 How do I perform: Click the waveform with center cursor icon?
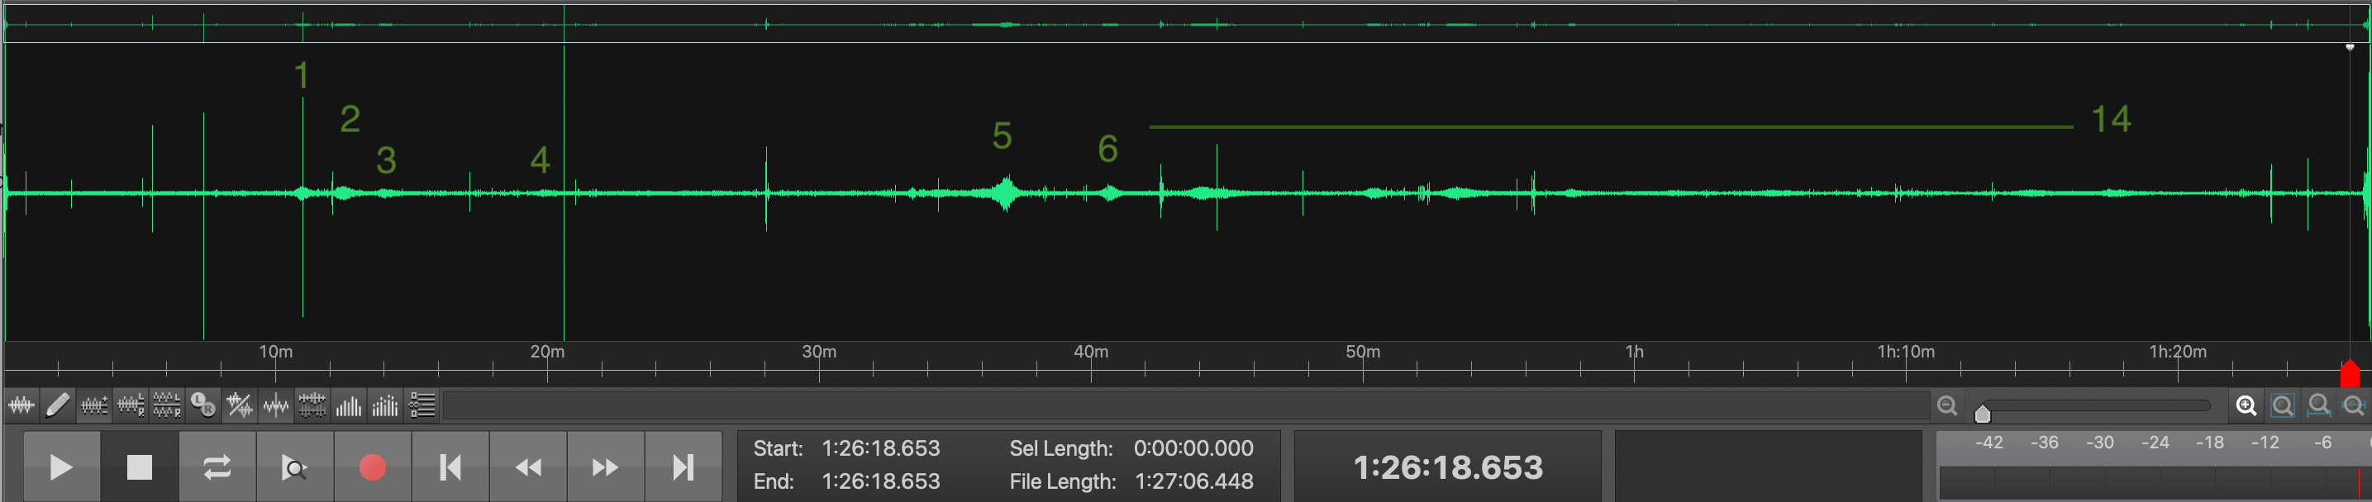point(275,405)
